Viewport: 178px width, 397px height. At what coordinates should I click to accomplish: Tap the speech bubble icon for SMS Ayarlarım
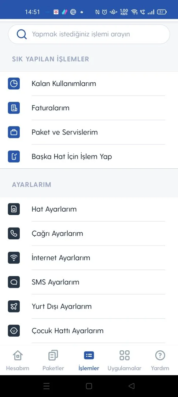click(14, 282)
